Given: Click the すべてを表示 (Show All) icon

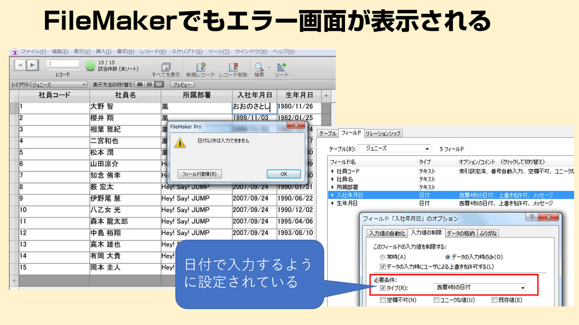Looking at the screenshot, I should 165,67.
